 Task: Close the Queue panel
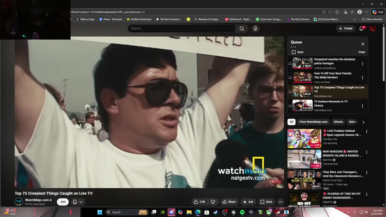pos(363,44)
